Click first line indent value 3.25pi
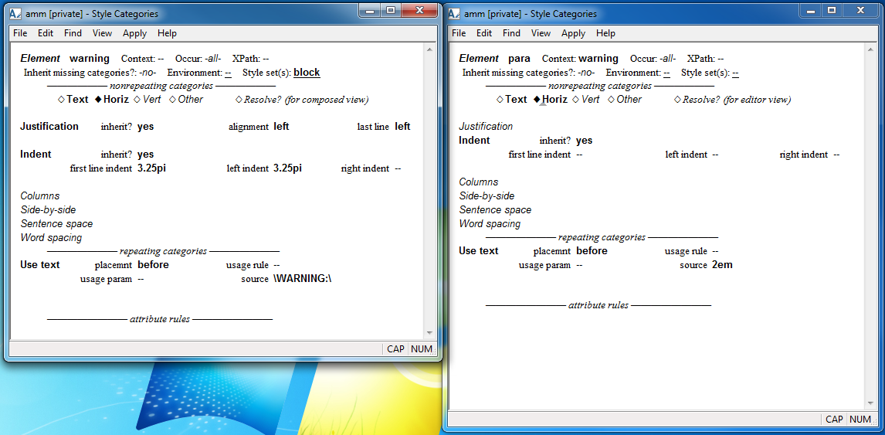The width and height of the screenshot is (885, 435). [x=152, y=168]
